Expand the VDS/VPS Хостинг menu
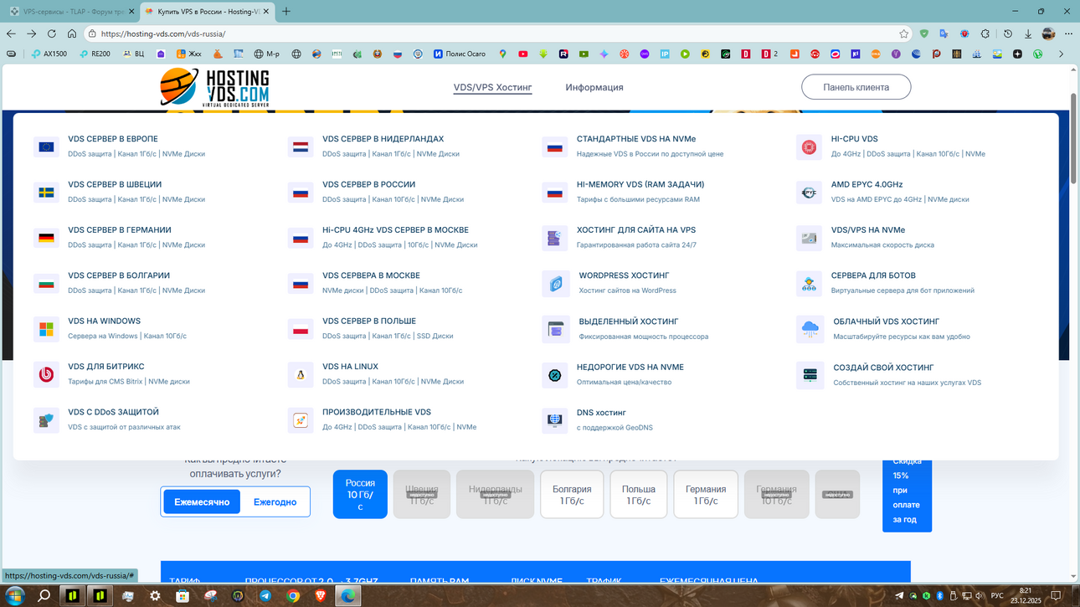 tap(493, 87)
